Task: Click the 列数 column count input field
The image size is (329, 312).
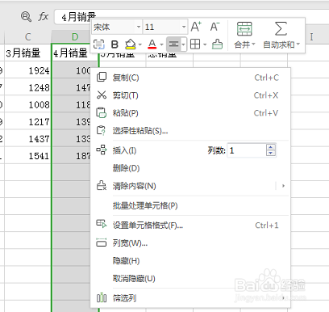Action: coord(247,150)
